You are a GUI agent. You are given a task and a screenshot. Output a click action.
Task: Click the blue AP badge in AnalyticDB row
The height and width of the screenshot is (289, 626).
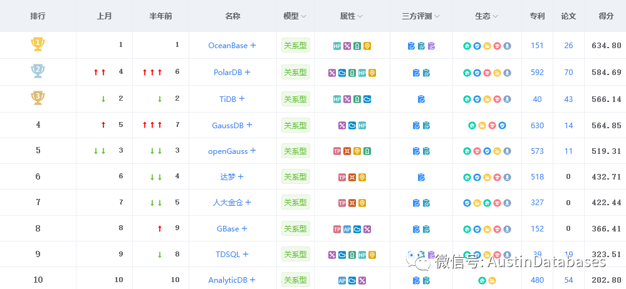coord(342,280)
